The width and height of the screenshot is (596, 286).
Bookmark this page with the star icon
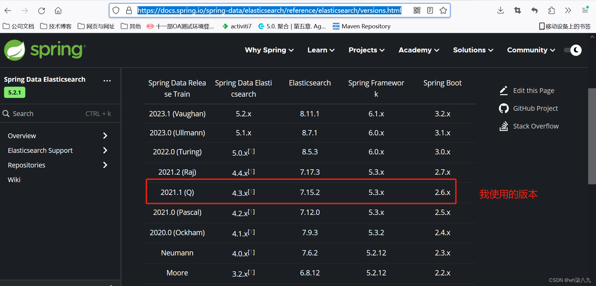443,10
